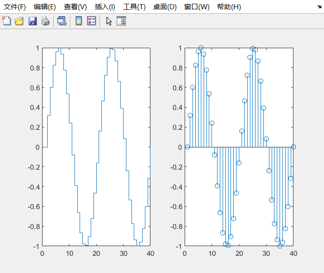Open the 插入(I) menu

[x=105, y=7]
